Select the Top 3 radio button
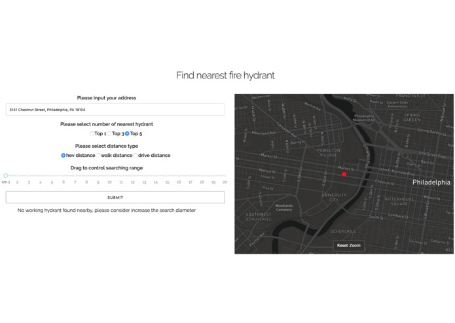This screenshot has height=323, width=455. click(109, 133)
